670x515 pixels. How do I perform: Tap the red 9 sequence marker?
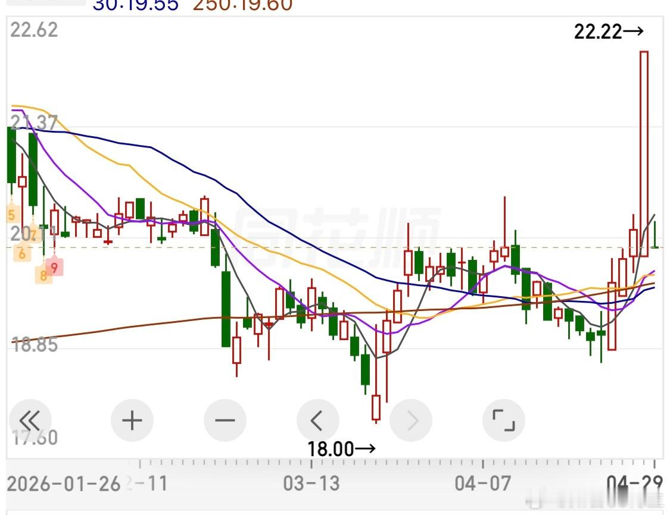coord(54,268)
